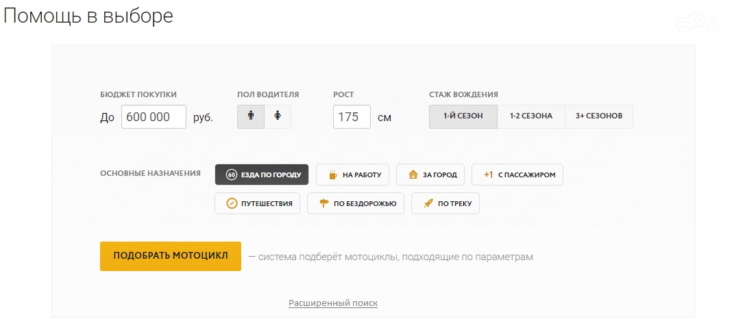This screenshot has width=732, height=319.
Task: Click the house icon for За город
Action: click(x=413, y=175)
